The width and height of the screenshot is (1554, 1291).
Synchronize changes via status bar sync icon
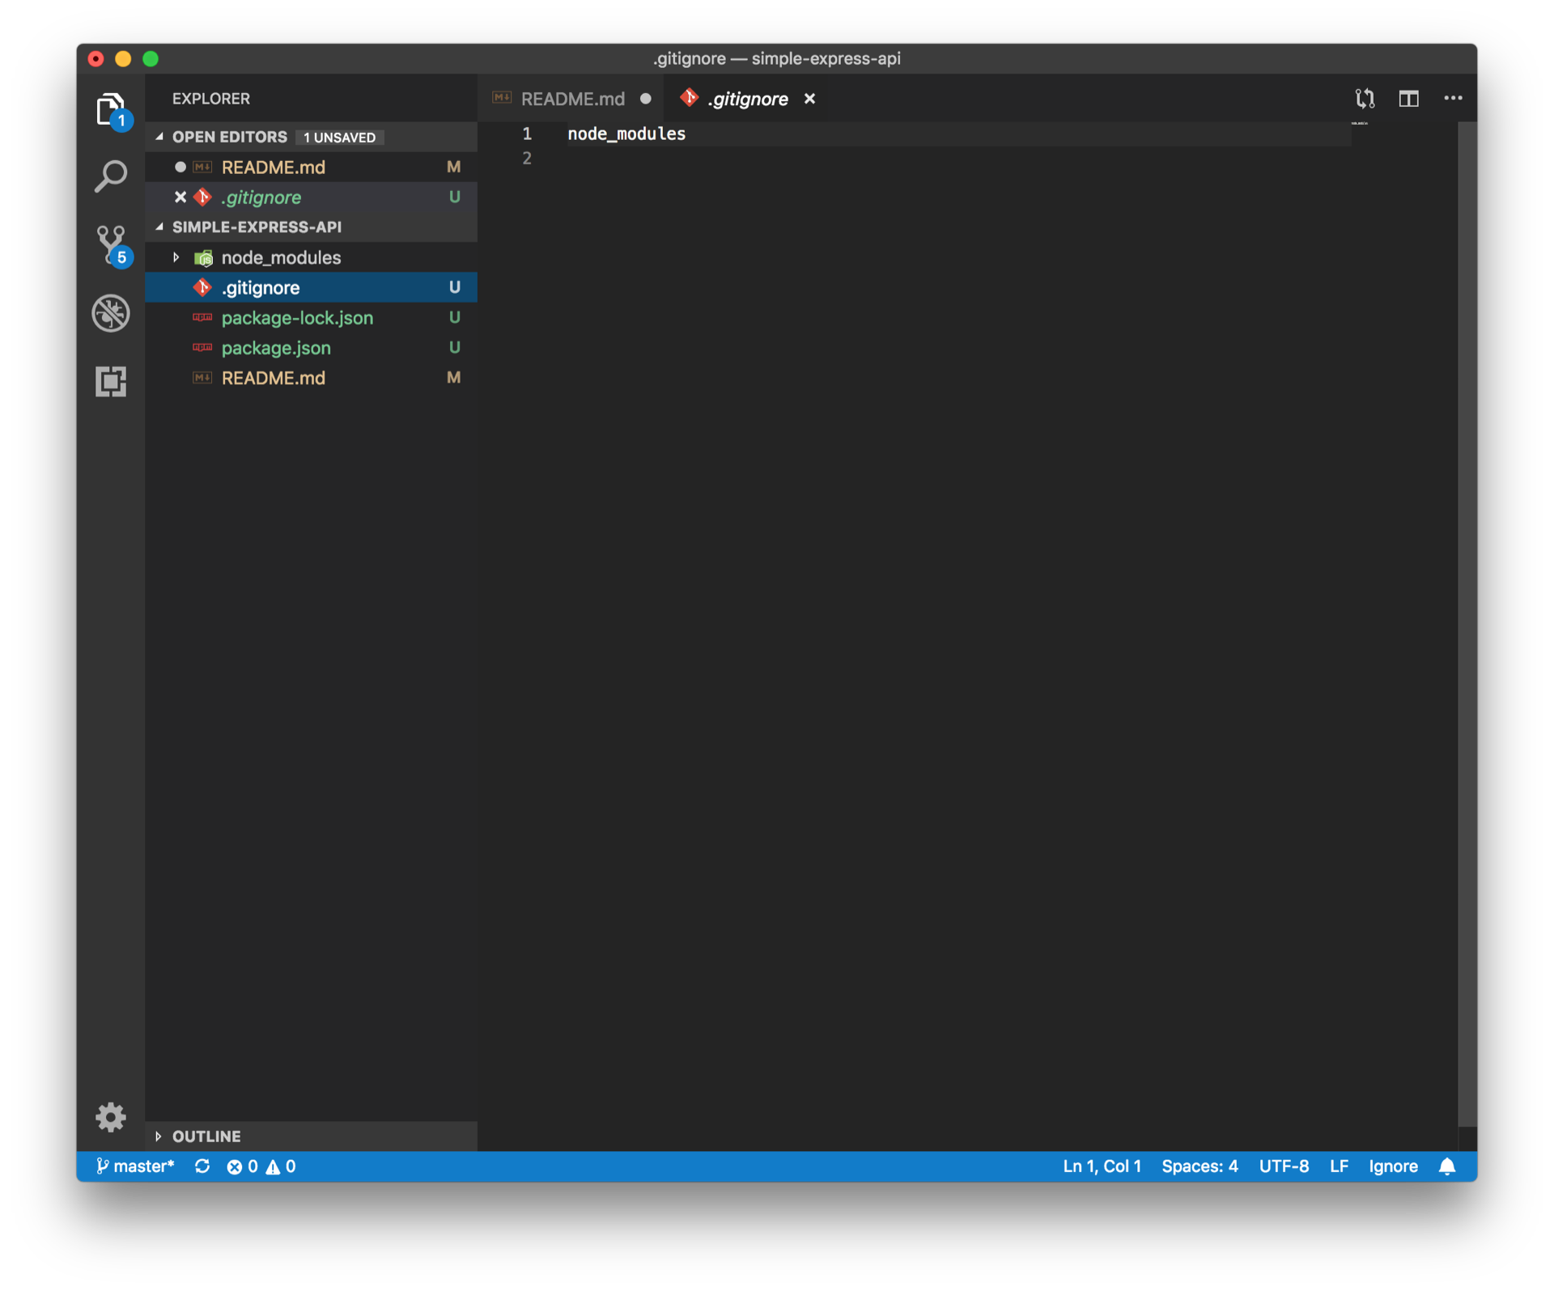click(x=202, y=1166)
